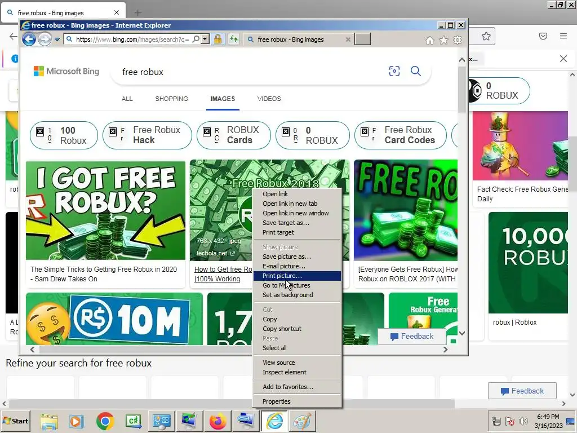Click the Microsoft Bing logo

66,71
